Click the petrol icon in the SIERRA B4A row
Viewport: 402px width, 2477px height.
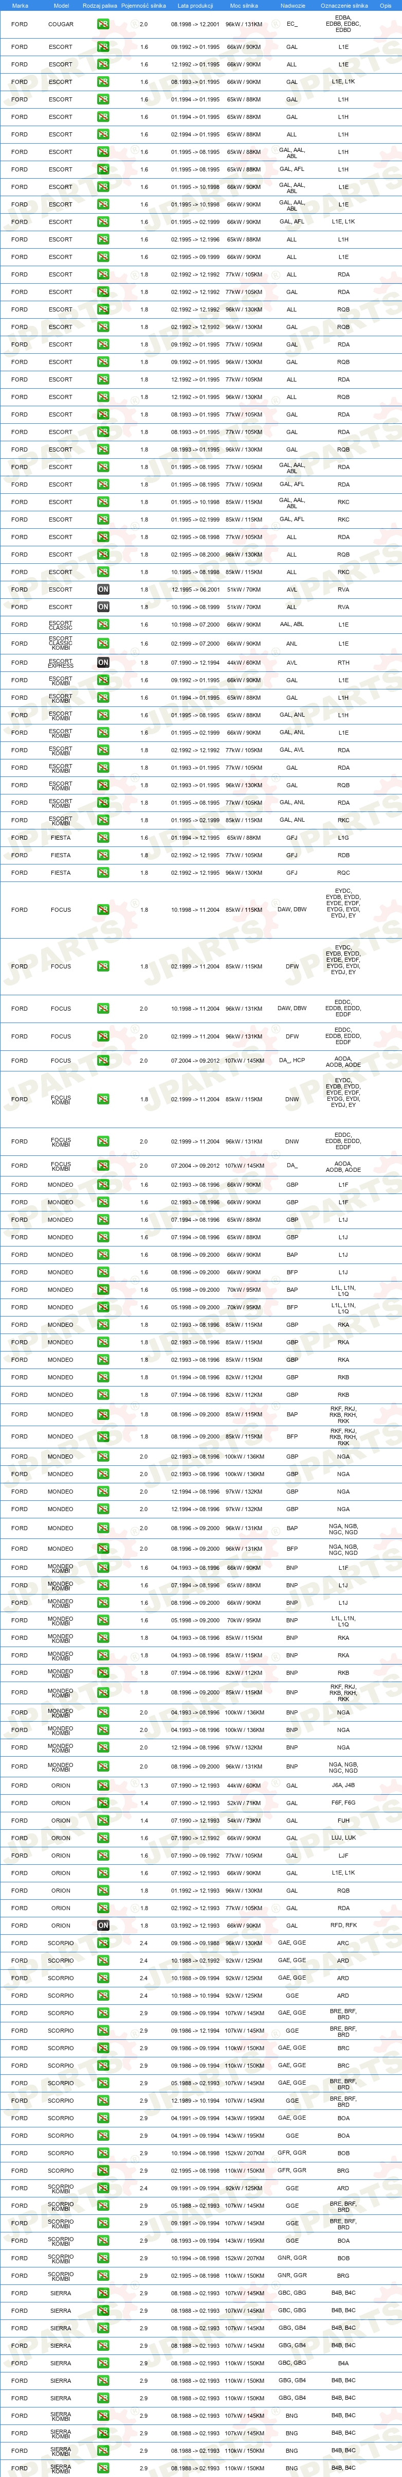(x=103, y=2363)
